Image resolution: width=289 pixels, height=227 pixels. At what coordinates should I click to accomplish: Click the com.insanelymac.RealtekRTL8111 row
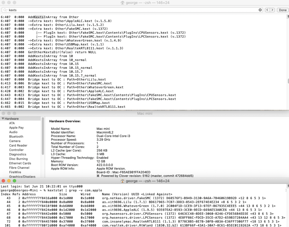pos(140,222)
